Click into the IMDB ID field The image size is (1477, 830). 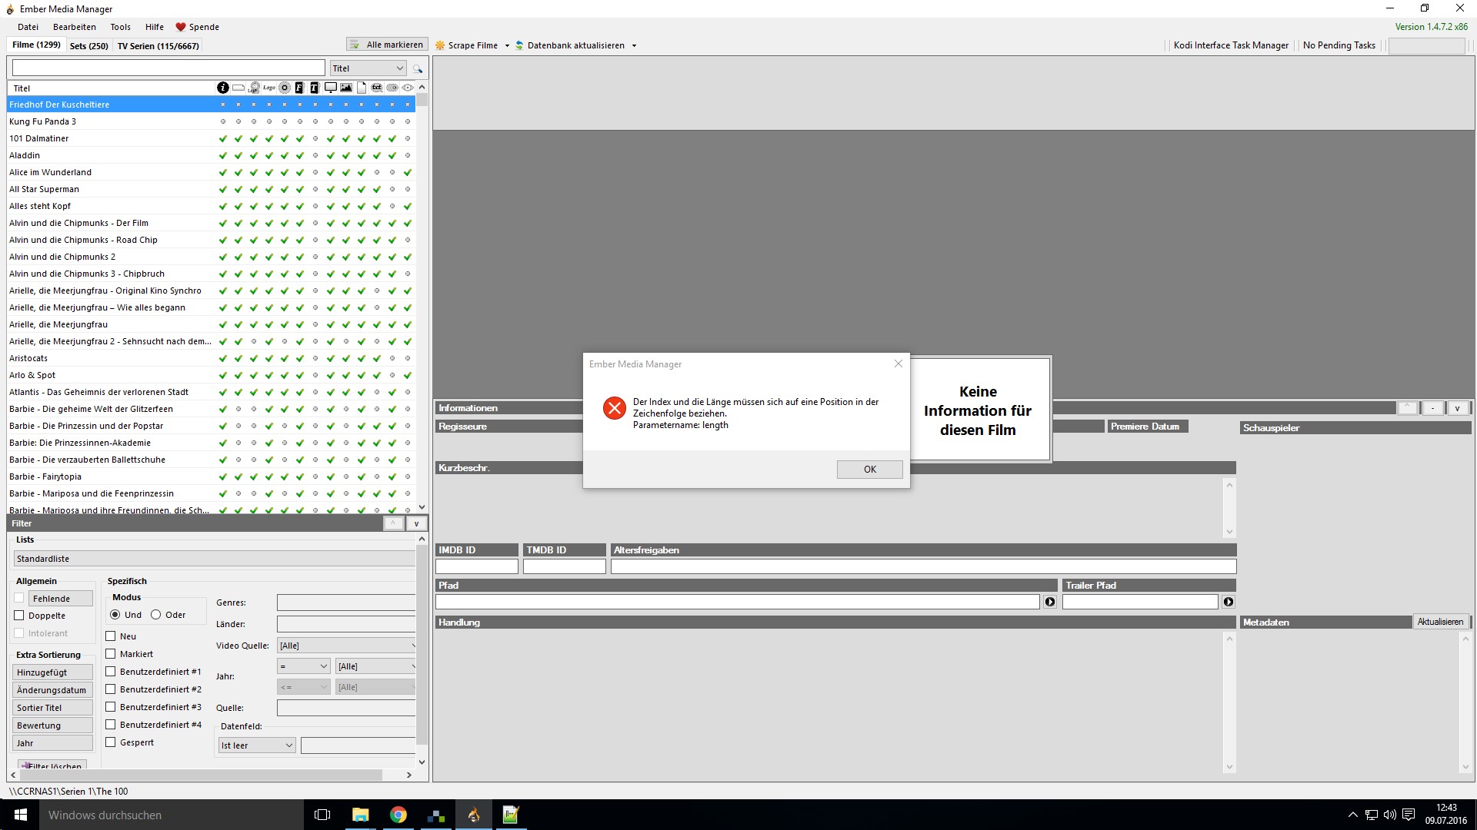pyautogui.click(x=477, y=566)
